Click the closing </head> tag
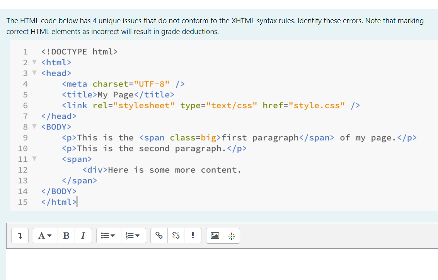The height and width of the screenshot is (280, 438). pos(59,116)
